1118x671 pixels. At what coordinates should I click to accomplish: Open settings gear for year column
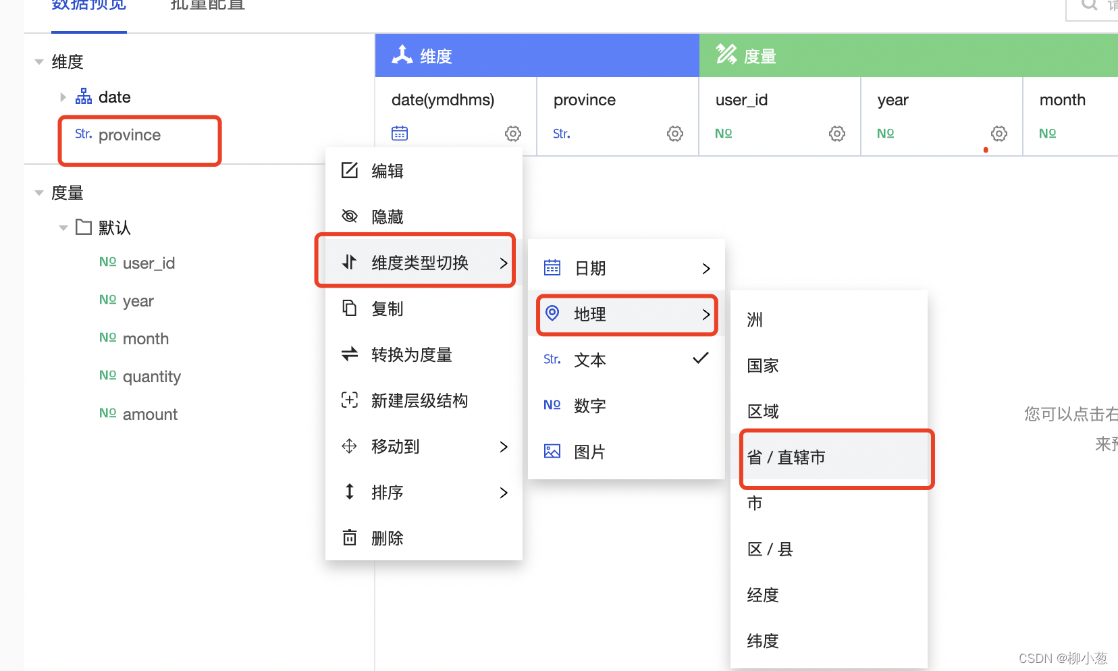pyautogui.click(x=999, y=134)
